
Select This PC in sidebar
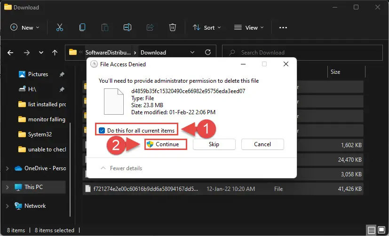coord(34,187)
